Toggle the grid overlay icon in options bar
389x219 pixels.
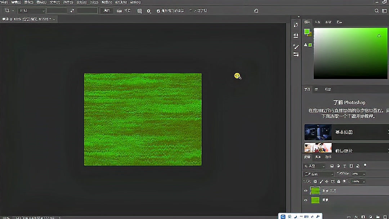tap(140, 11)
